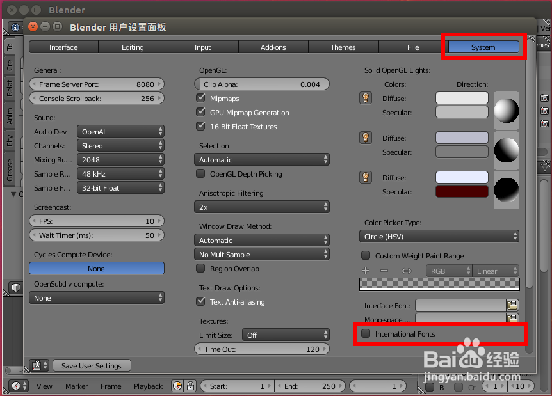The image size is (552, 396).
Task: Open the Anisotropic Filtering dropdown set to 2x
Action: click(x=261, y=207)
